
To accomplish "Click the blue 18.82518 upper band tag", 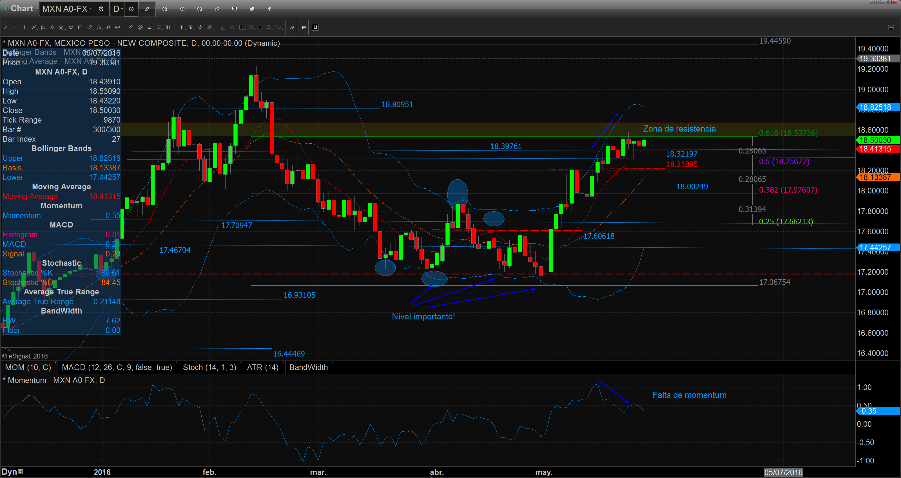I will (x=878, y=107).
